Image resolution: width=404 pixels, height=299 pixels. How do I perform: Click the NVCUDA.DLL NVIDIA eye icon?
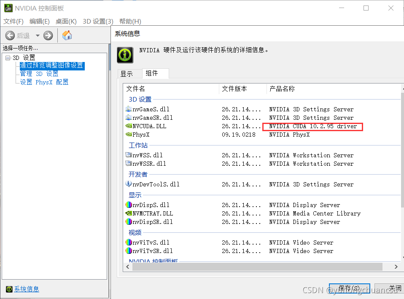(128, 126)
